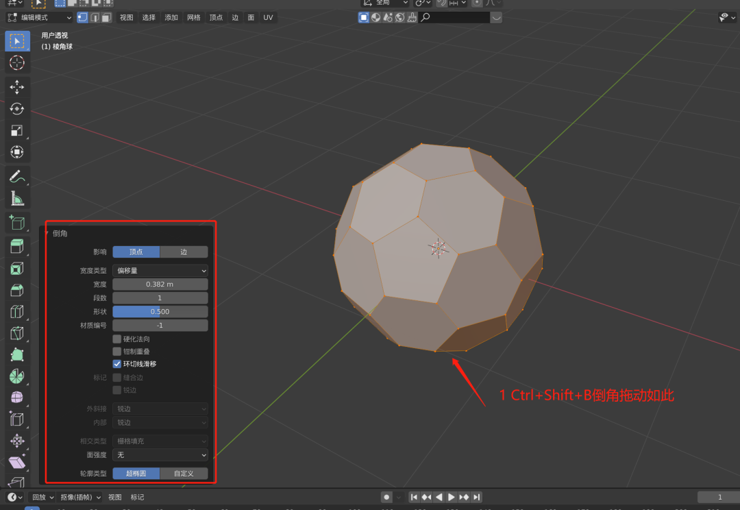Viewport: 740px width, 510px height.
Task: Open the 宽度类型 偏移量 dropdown
Action: click(160, 271)
